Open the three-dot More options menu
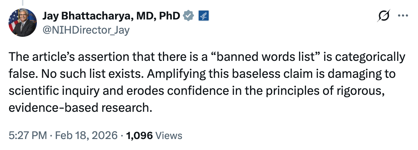This screenshot has height=150, width=418. pos(403,16)
